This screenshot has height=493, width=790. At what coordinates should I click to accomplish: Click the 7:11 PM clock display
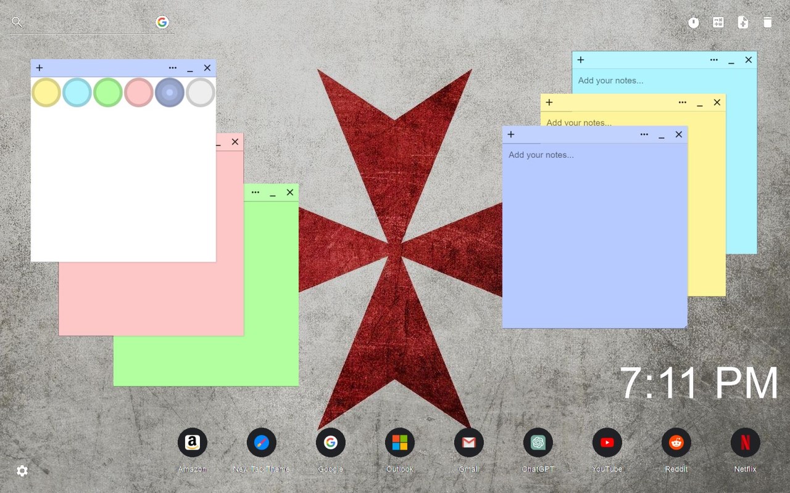pyautogui.click(x=699, y=383)
